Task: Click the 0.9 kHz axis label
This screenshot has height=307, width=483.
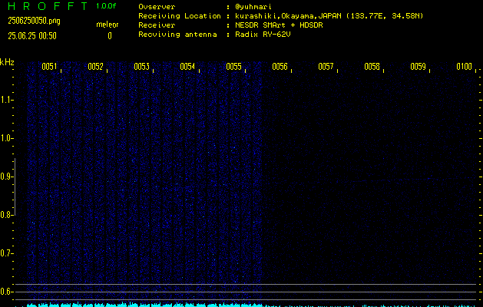Action: point(6,177)
